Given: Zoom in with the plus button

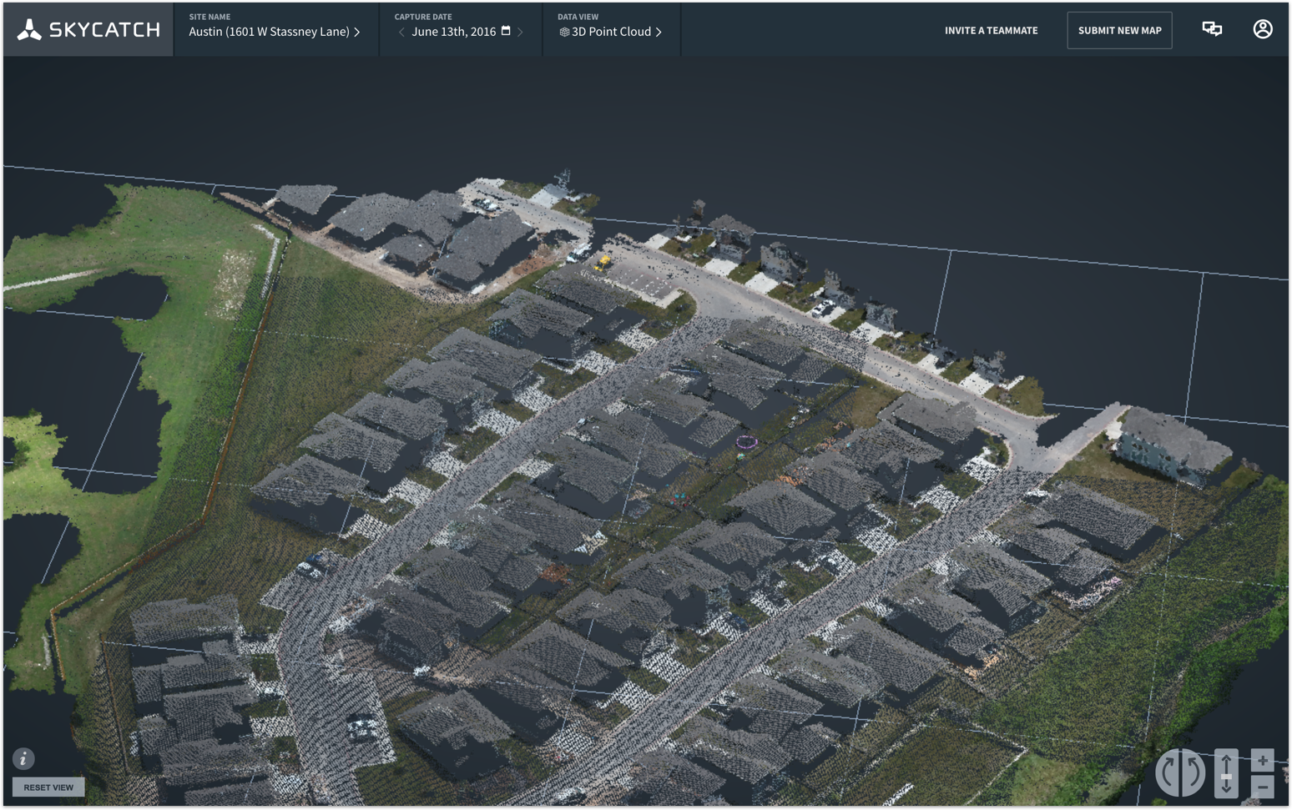Looking at the screenshot, I should click(1262, 760).
